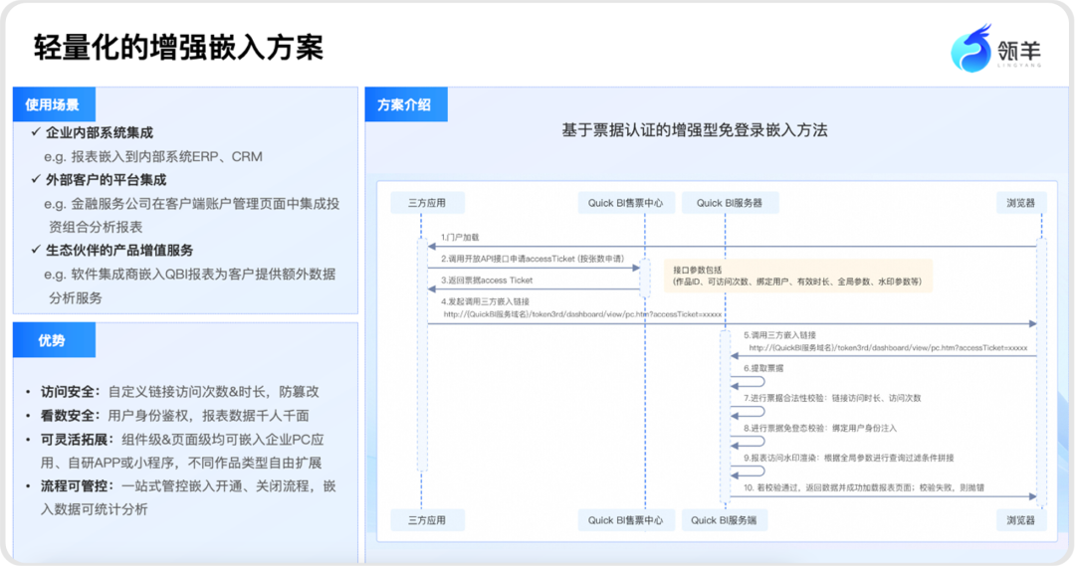
Task: Click step 4.发起调用三方嵌入链接
Action: click(x=485, y=301)
